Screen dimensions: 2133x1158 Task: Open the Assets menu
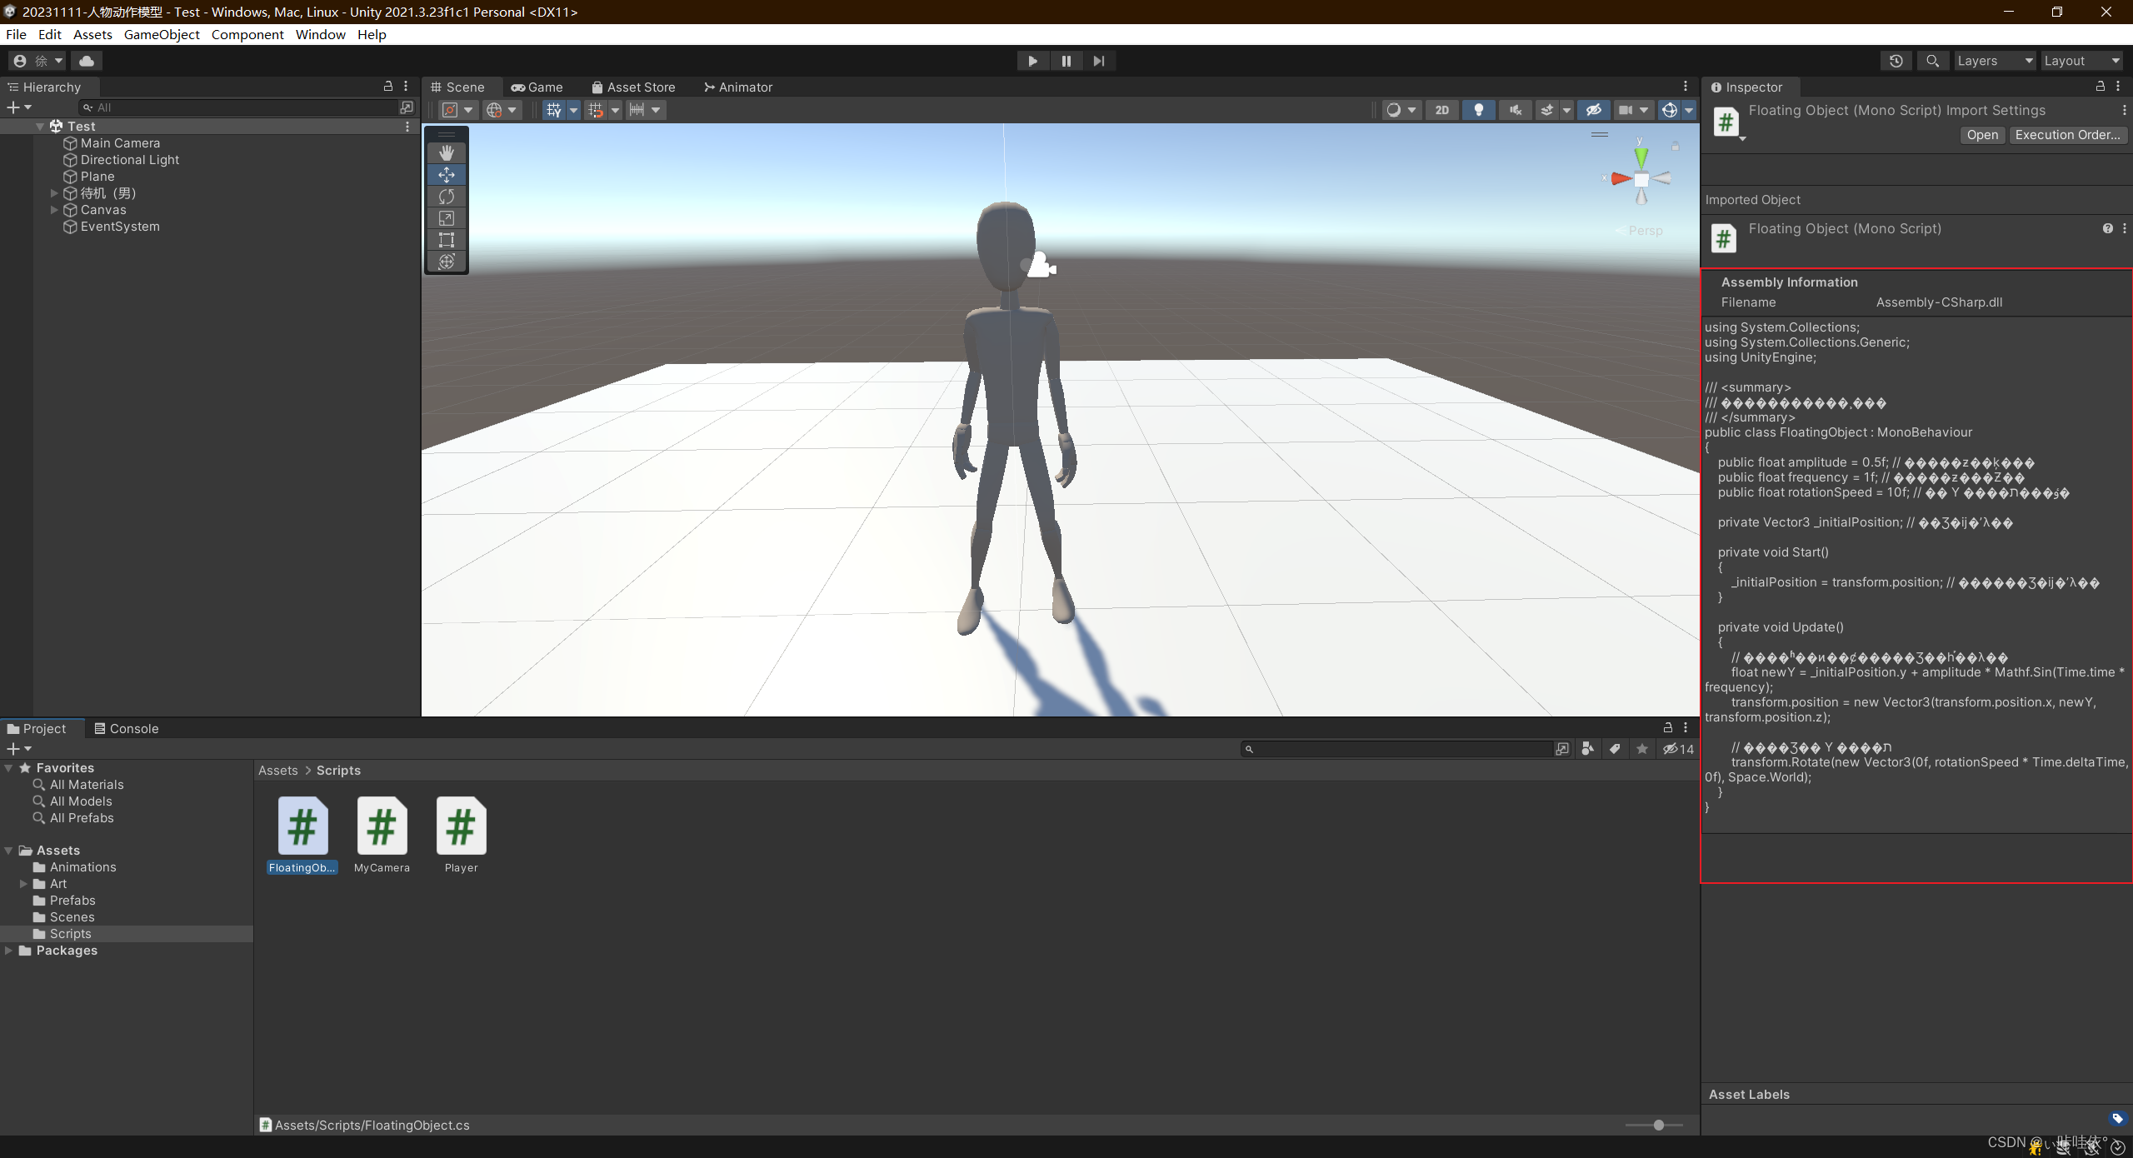[92, 35]
